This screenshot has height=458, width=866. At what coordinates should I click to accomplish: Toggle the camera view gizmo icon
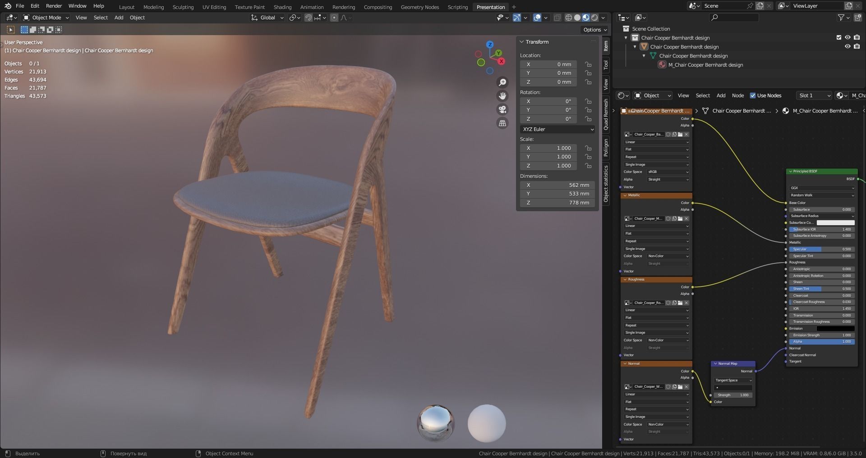coord(502,109)
